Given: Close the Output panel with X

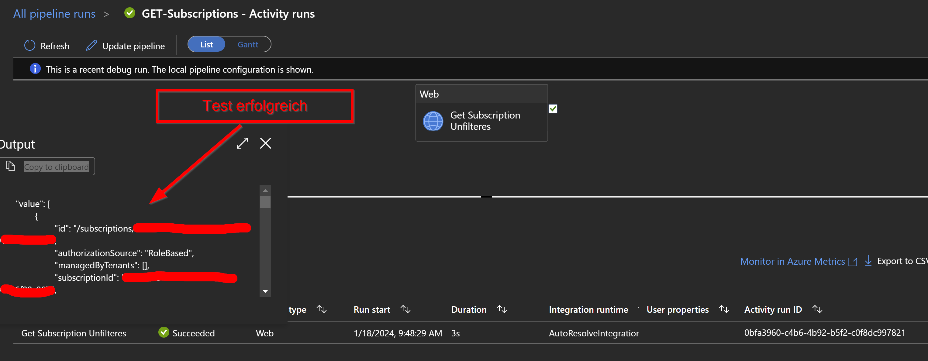Looking at the screenshot, I should [265, 143].
